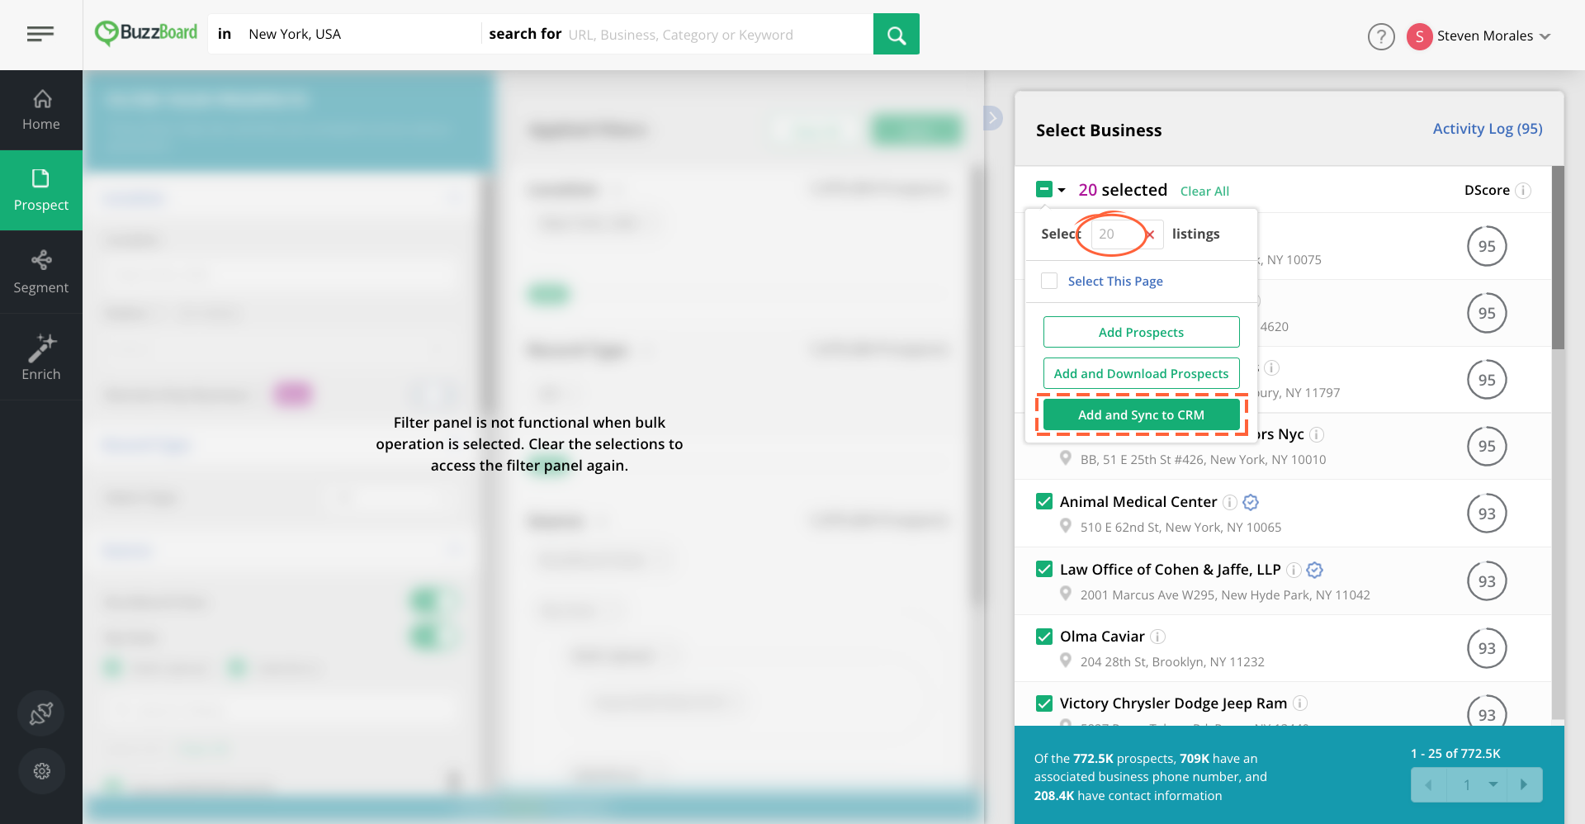
Task: Click the Steven Morales avatar
Action: 1419,36
